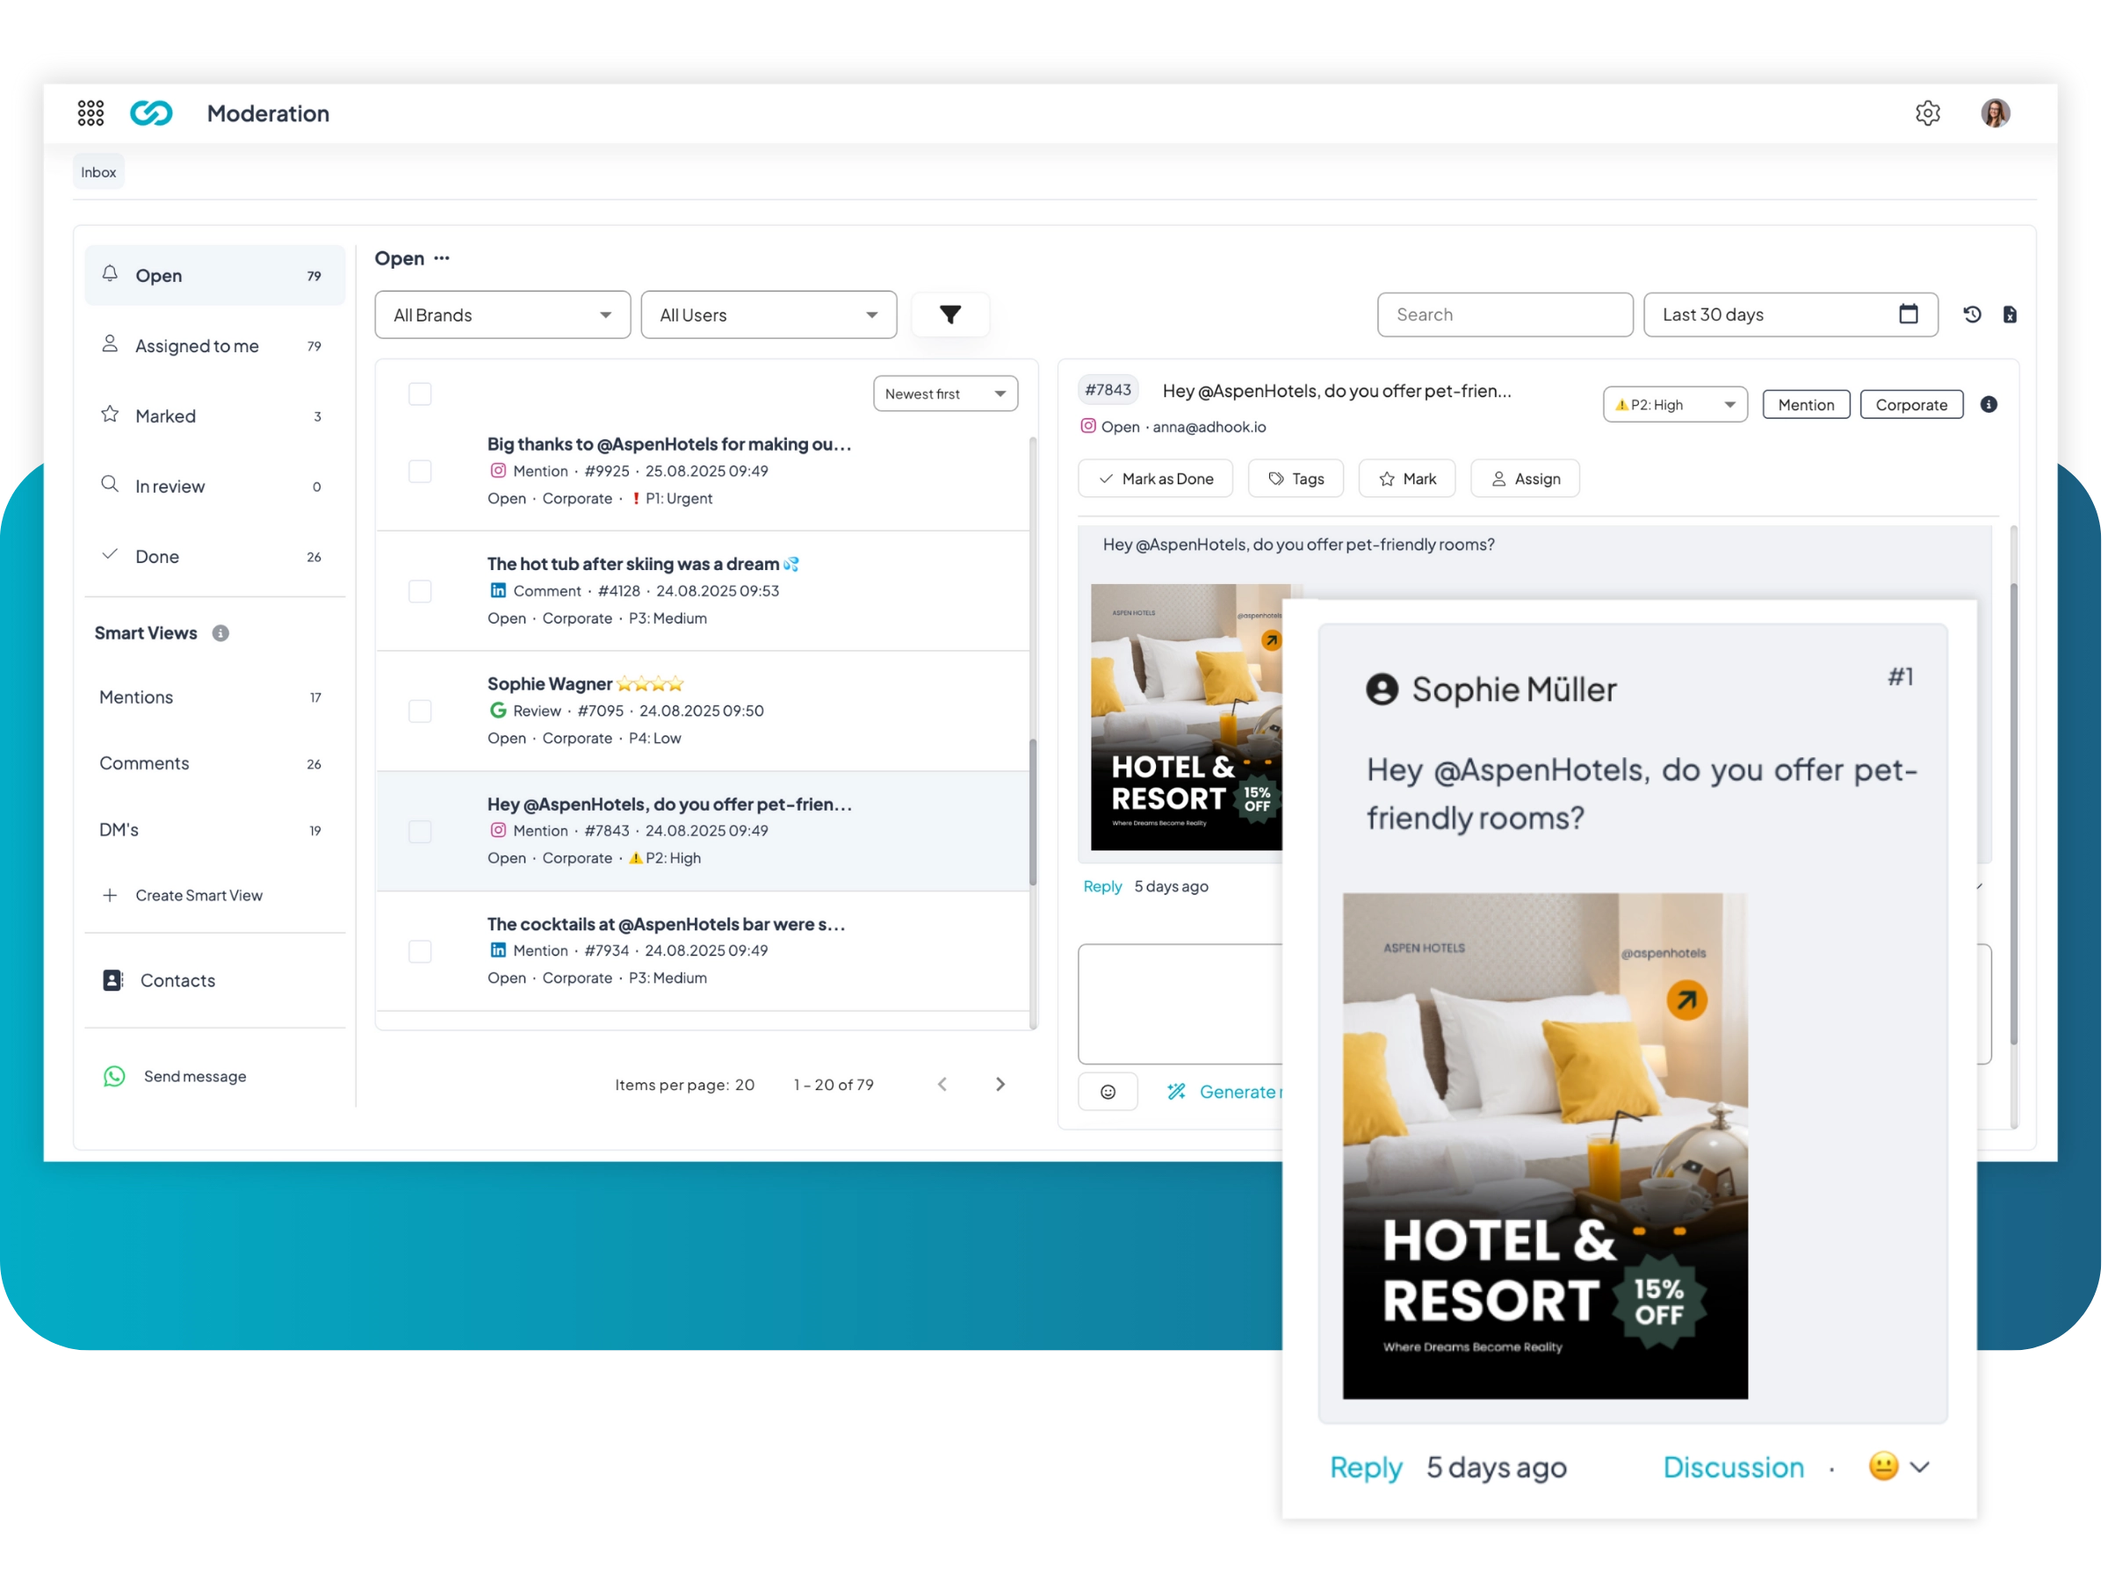The image size is (2108, 1581).
Task: Open the emoji picker icon
Action: point(1108,1093)
